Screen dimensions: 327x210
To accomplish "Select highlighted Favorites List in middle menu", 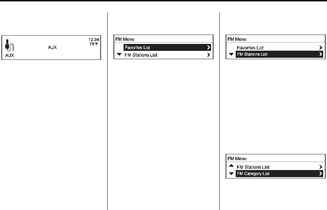I will (x=167, y=47).
